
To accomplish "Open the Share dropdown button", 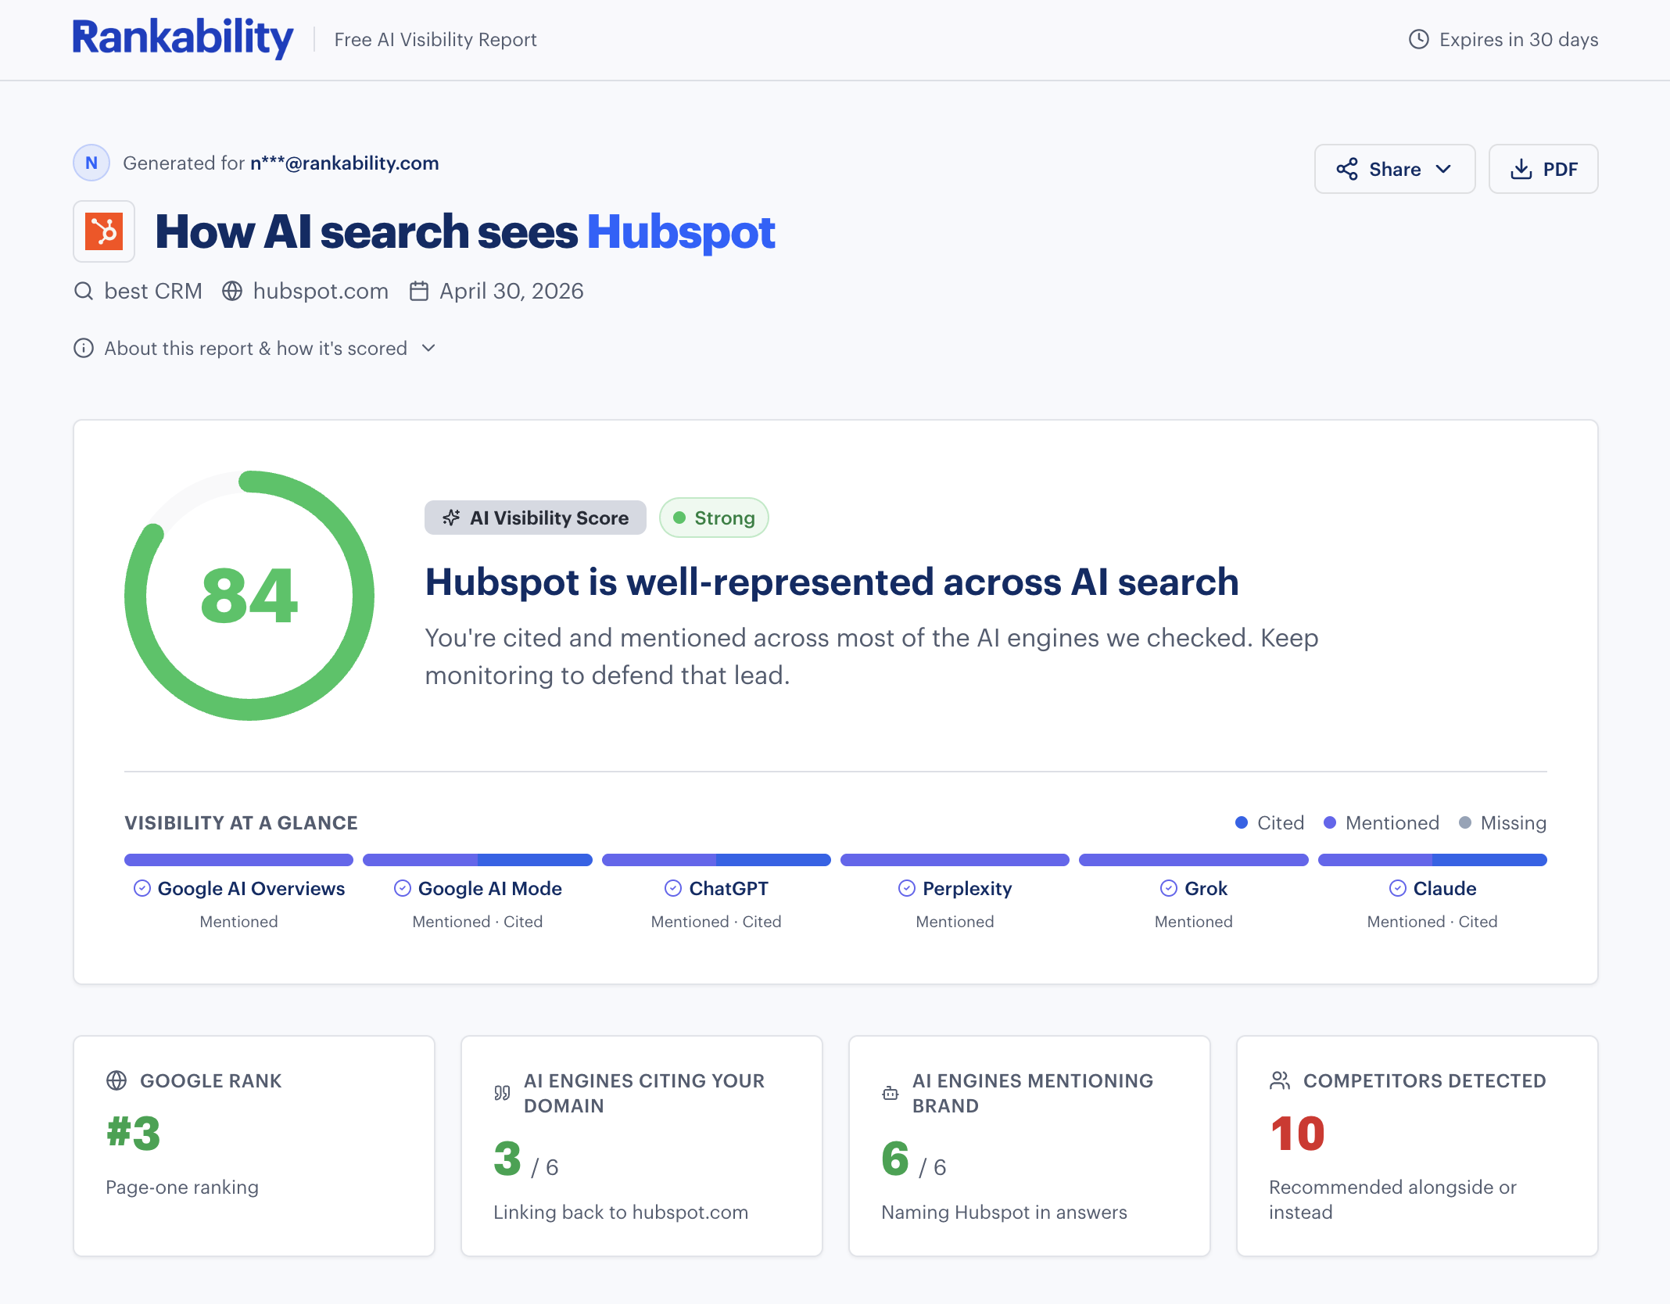I will [1394, 169].
